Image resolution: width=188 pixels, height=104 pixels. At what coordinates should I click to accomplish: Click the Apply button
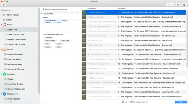point(181,102)
